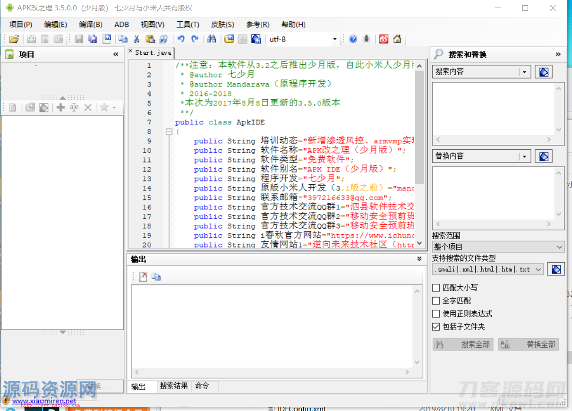Open the 皮肤(S) menu
This screenshot has height=411, width=572.
click(x=223, y=25)
